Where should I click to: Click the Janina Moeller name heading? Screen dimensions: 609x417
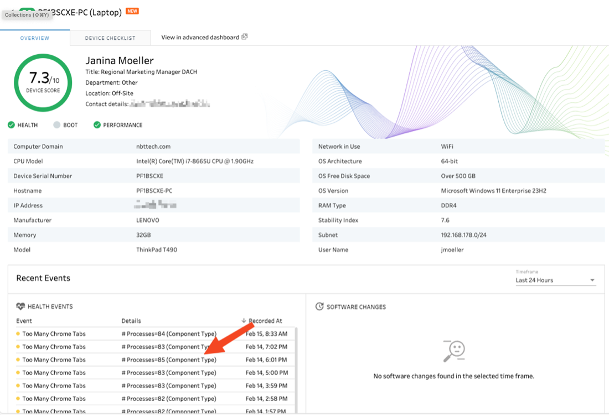point(120,60)
